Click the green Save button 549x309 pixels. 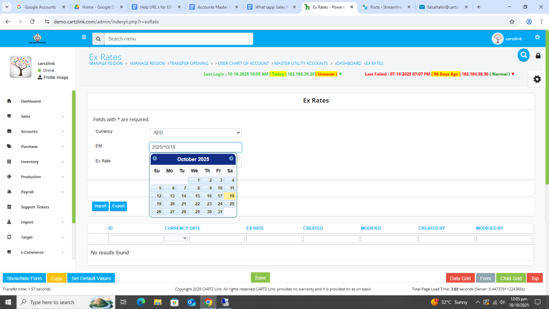tap(260, 277)
